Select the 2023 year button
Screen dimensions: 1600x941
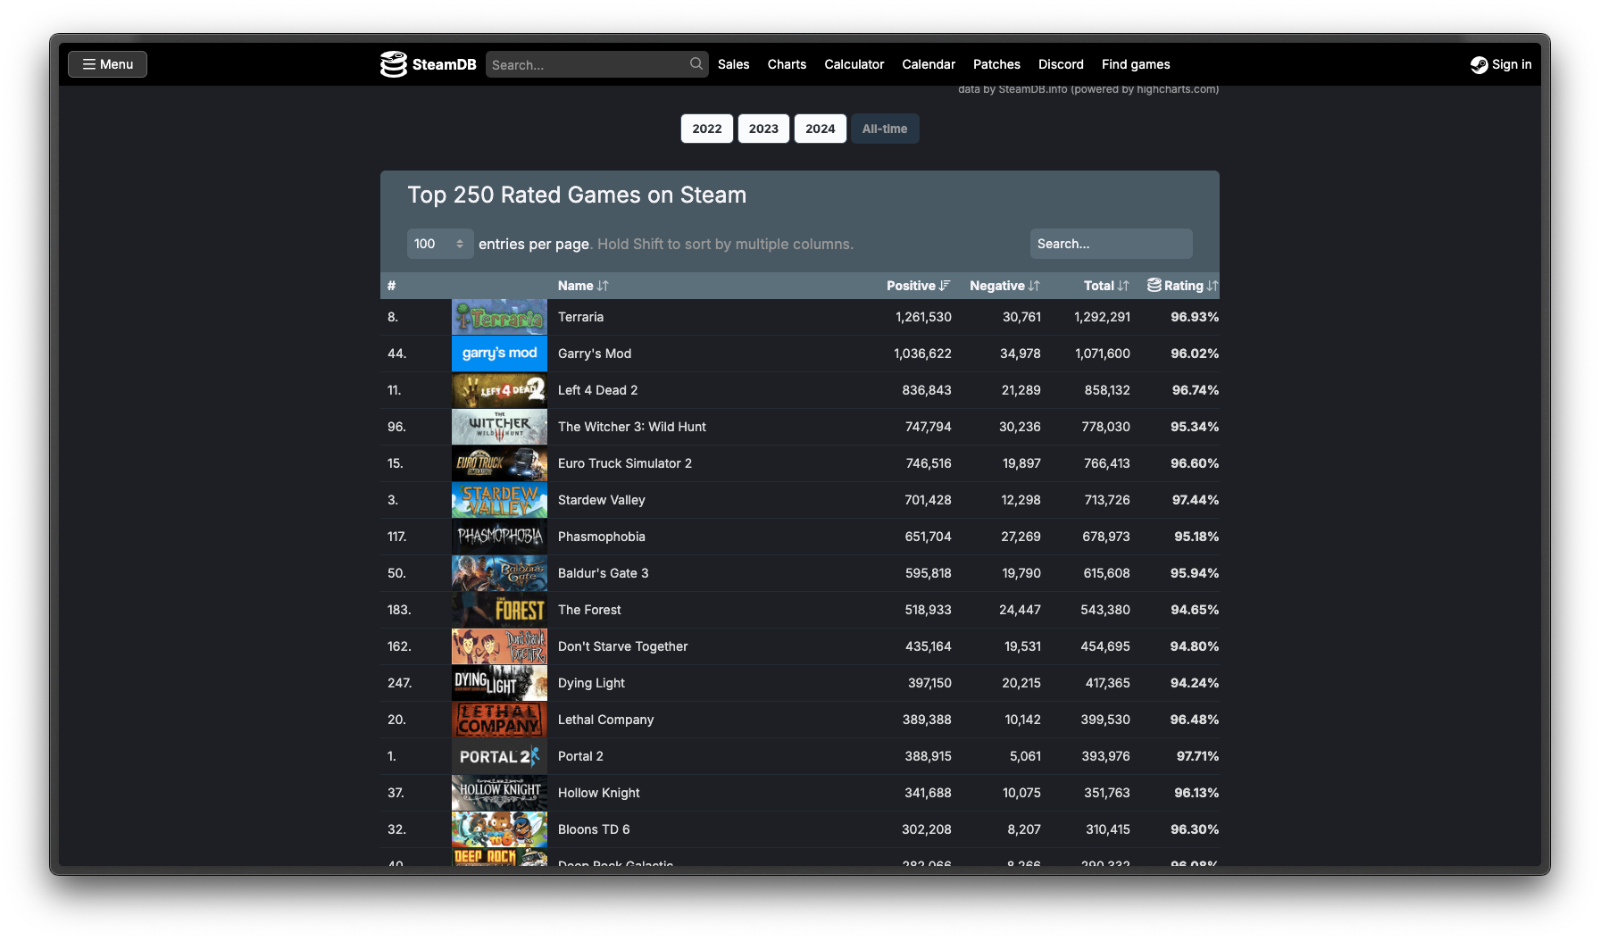tap(763, 129)
